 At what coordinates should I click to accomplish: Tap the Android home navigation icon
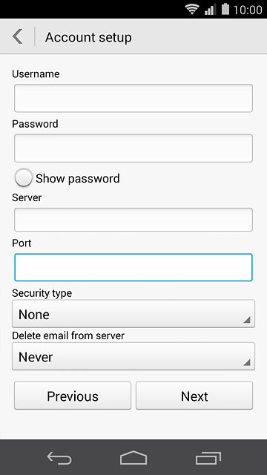(x=133, y=457)
